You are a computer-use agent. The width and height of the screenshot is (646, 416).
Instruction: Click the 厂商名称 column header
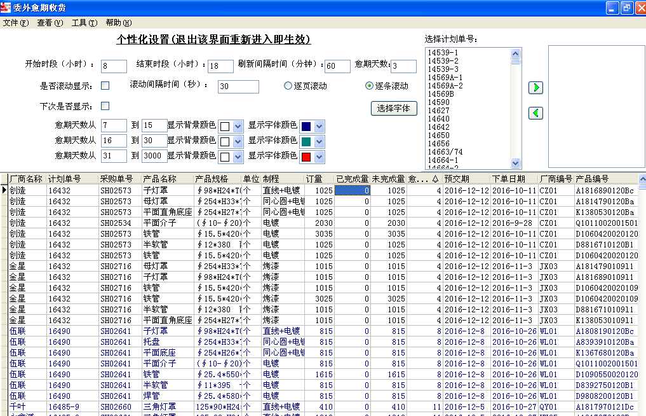[x=27, y=179]
